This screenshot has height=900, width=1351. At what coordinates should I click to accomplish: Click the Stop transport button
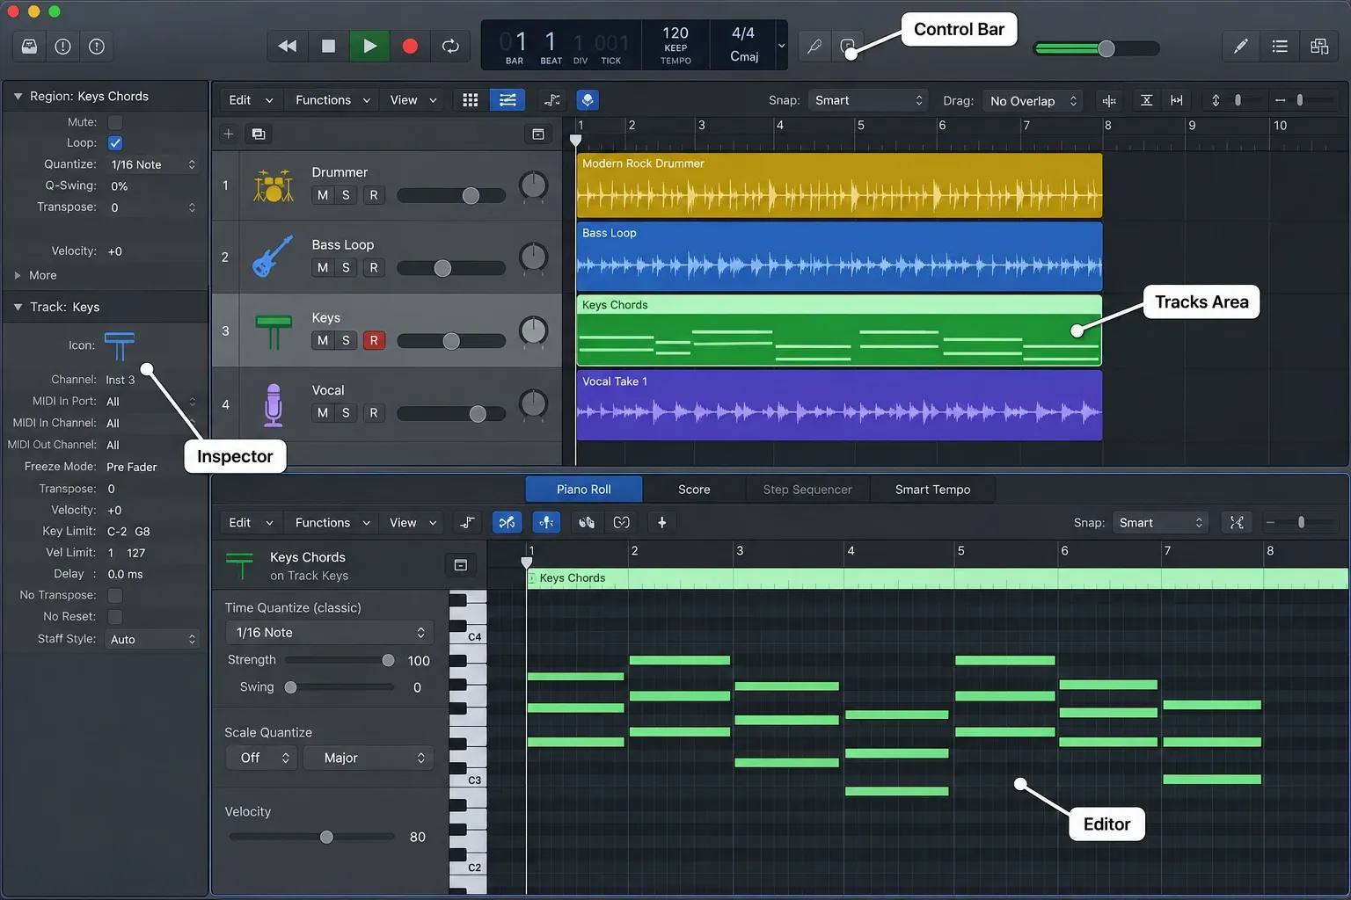click(328, 47)
